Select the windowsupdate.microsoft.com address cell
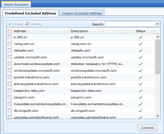 click(x=41, y=71)
